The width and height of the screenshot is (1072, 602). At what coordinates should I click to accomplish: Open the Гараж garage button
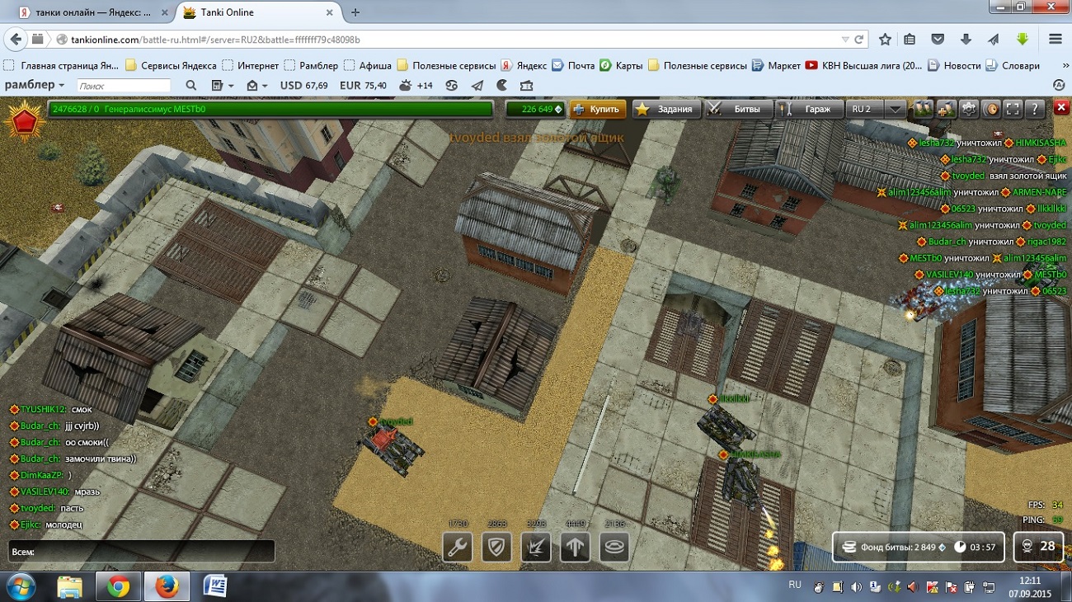pyautogui.click(x=810, y=109)
